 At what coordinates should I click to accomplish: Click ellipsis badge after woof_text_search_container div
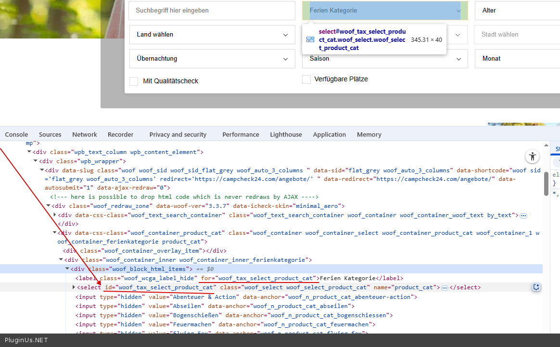[523, 215]
